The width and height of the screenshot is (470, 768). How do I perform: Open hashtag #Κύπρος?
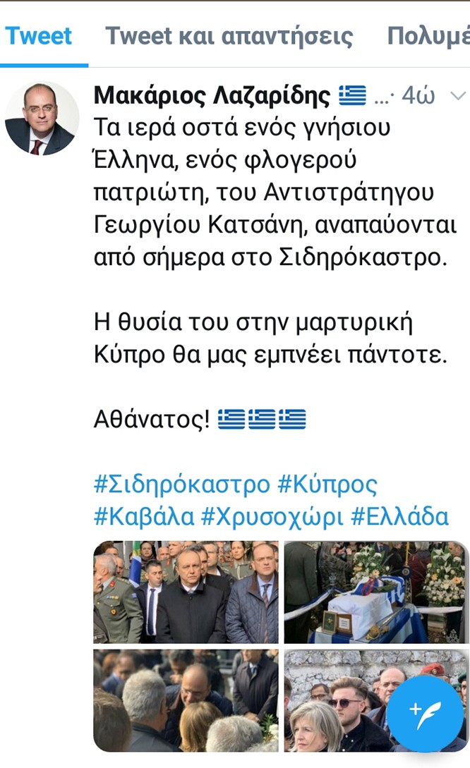327,484
